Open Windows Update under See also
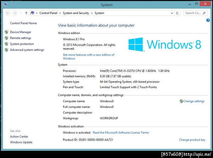The image size is (213, 158). pos(21,142)
